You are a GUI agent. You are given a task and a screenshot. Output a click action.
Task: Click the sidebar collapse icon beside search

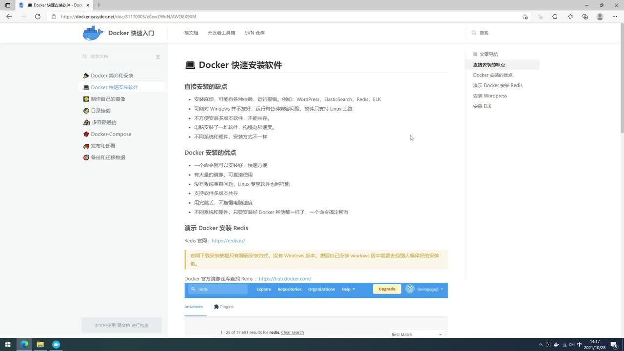pos(158,57)
